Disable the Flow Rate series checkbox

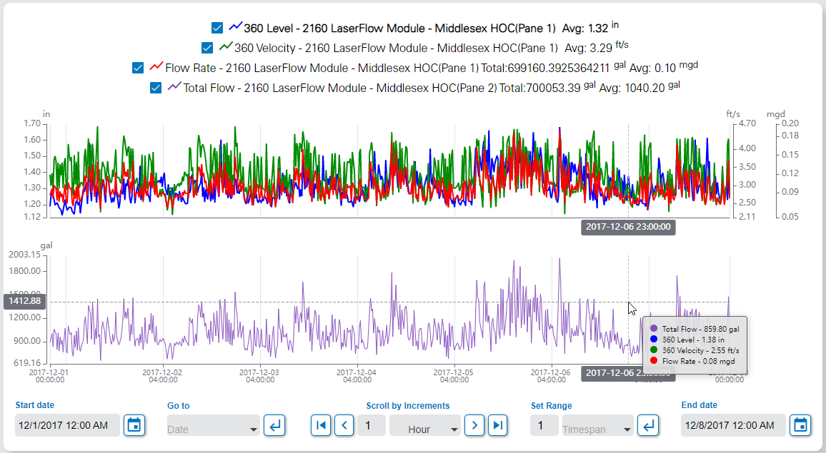point(138,68)
